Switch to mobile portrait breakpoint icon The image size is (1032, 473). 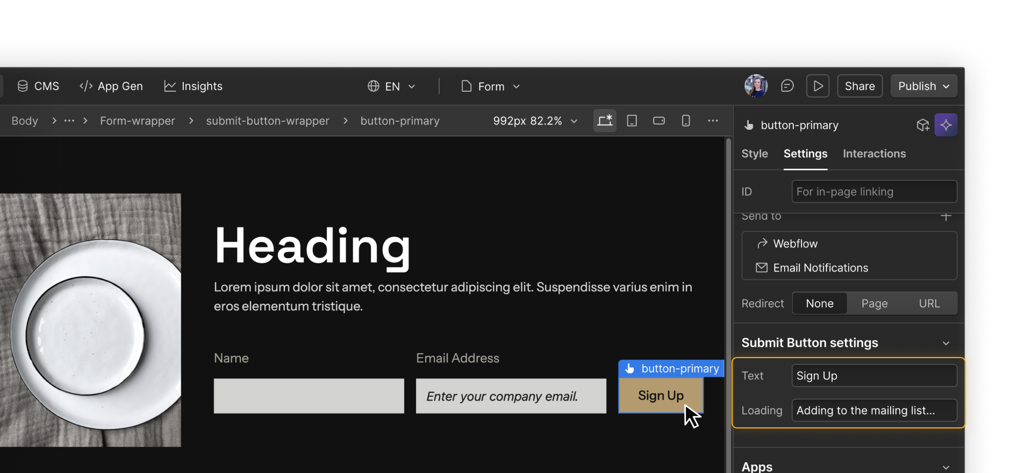click(686, 120)
